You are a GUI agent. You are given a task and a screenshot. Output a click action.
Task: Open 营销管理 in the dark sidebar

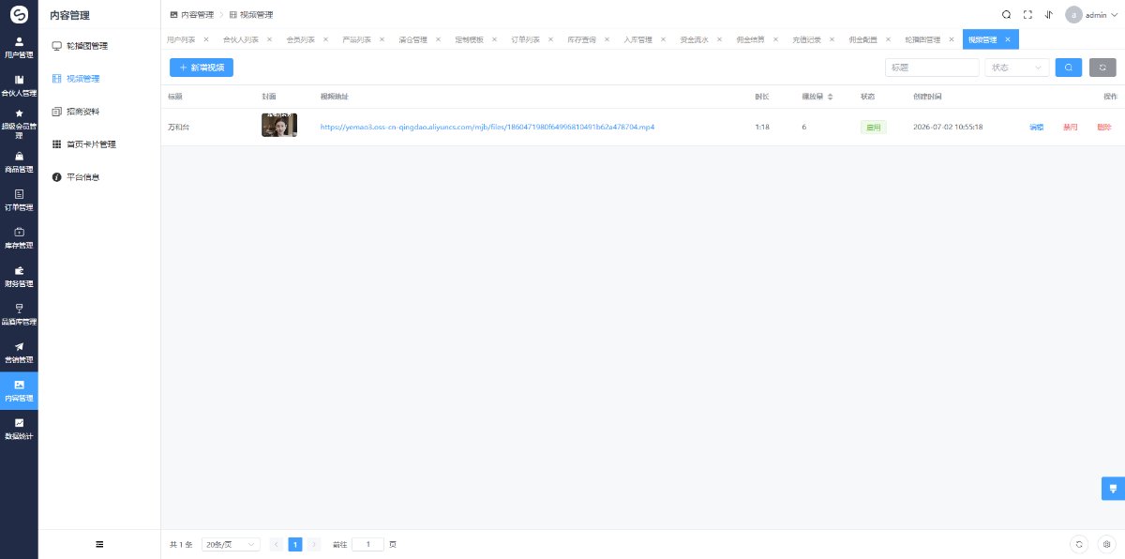coord(19,353)
